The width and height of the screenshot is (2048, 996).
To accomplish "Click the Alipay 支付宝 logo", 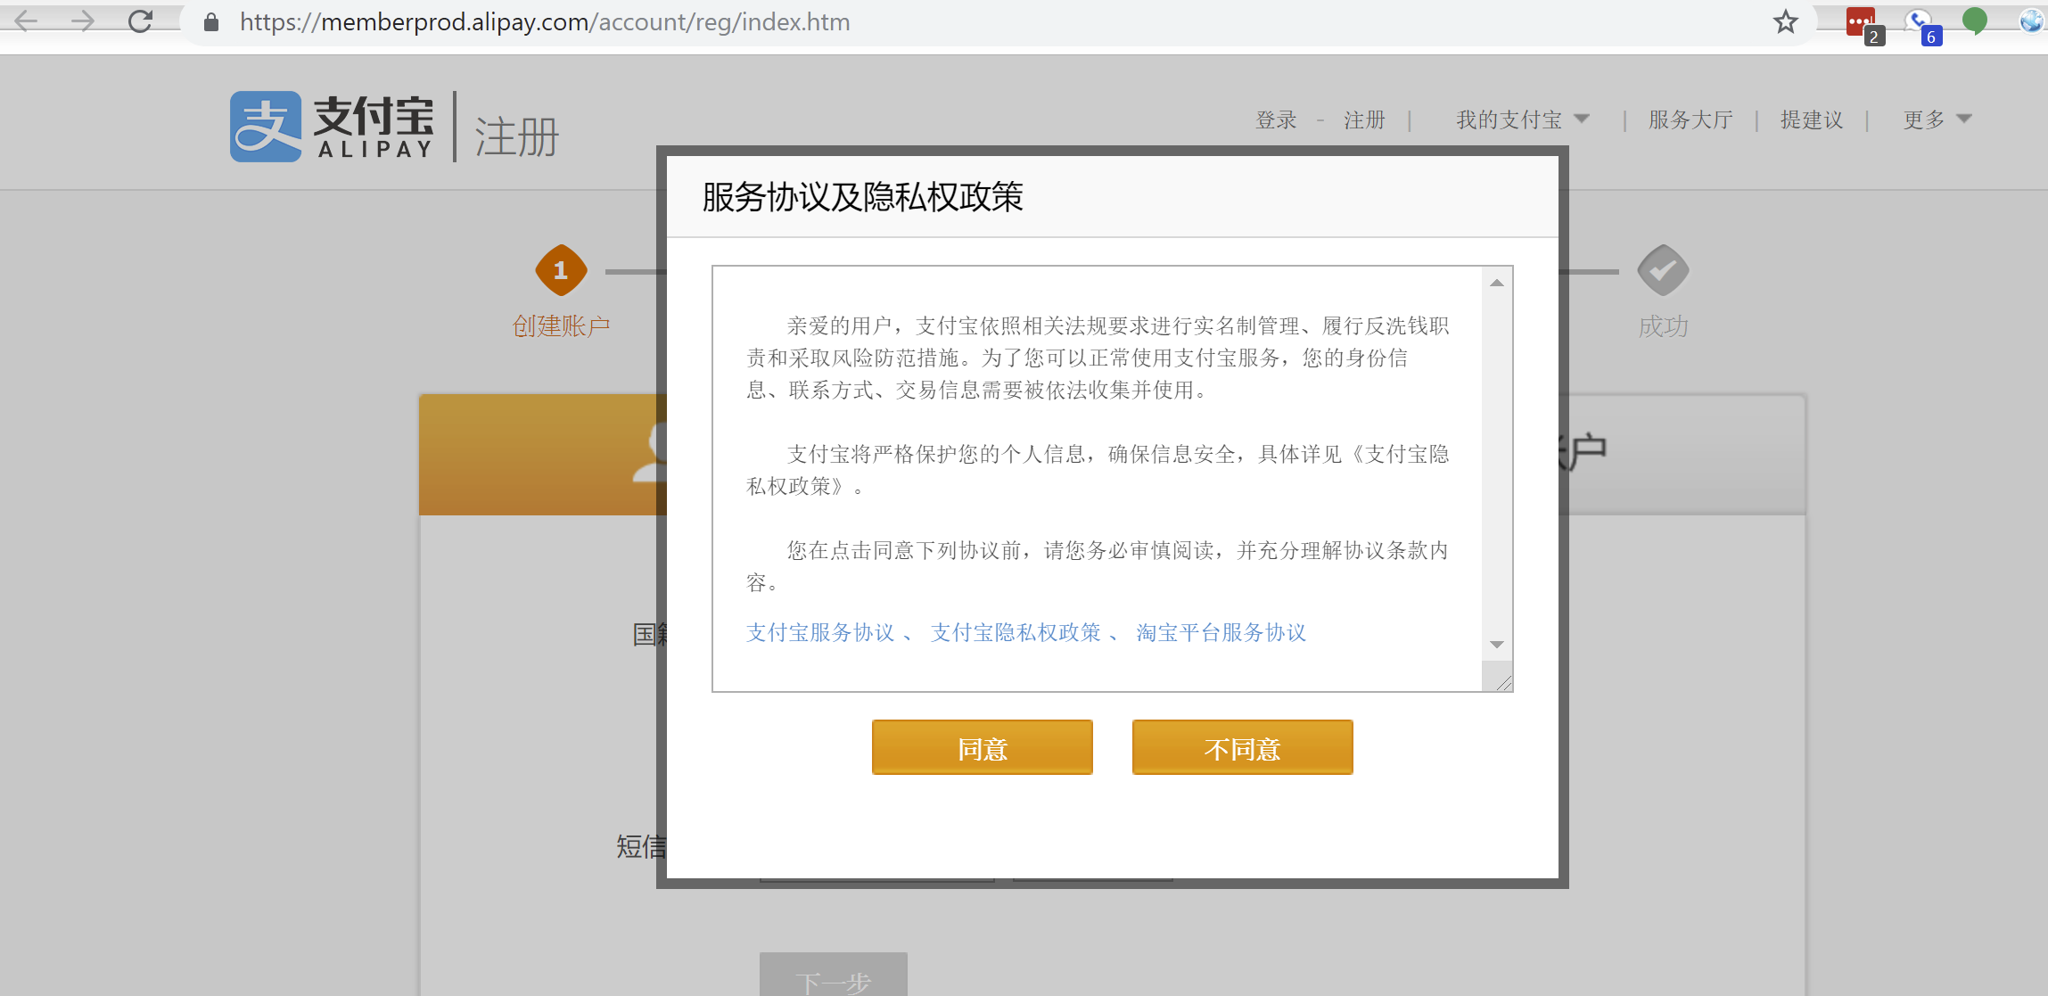I will 332,127.
